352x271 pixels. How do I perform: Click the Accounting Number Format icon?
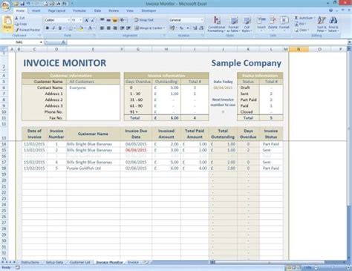coord(172,28)
